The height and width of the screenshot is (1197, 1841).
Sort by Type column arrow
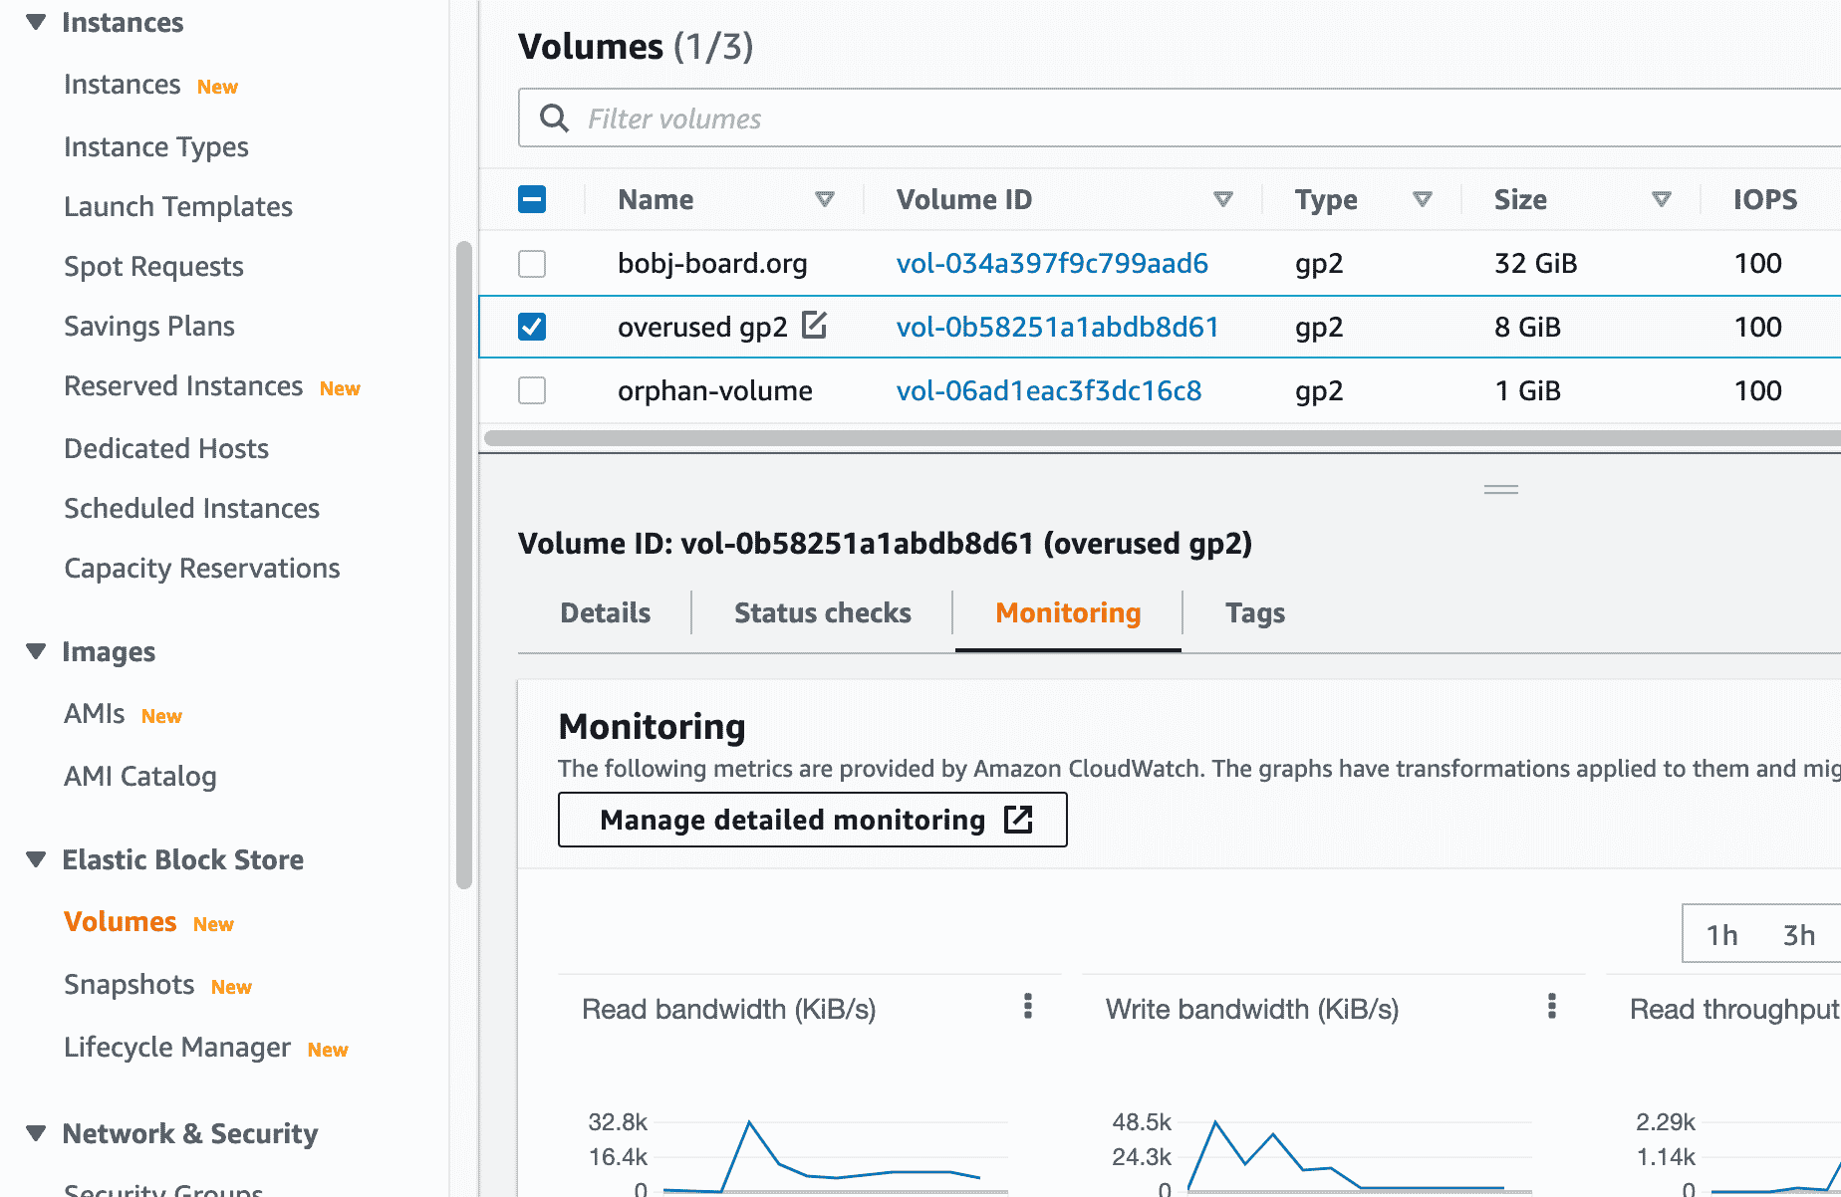tap(1423, 199)
